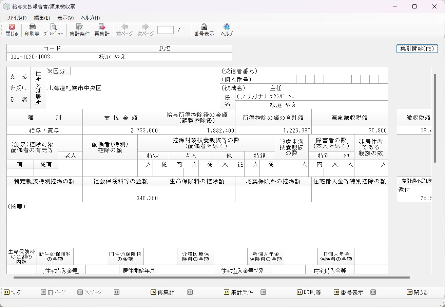Open print preview with プレビュー icon
Viewport: 445px width, 307px height.
point(54,27)
